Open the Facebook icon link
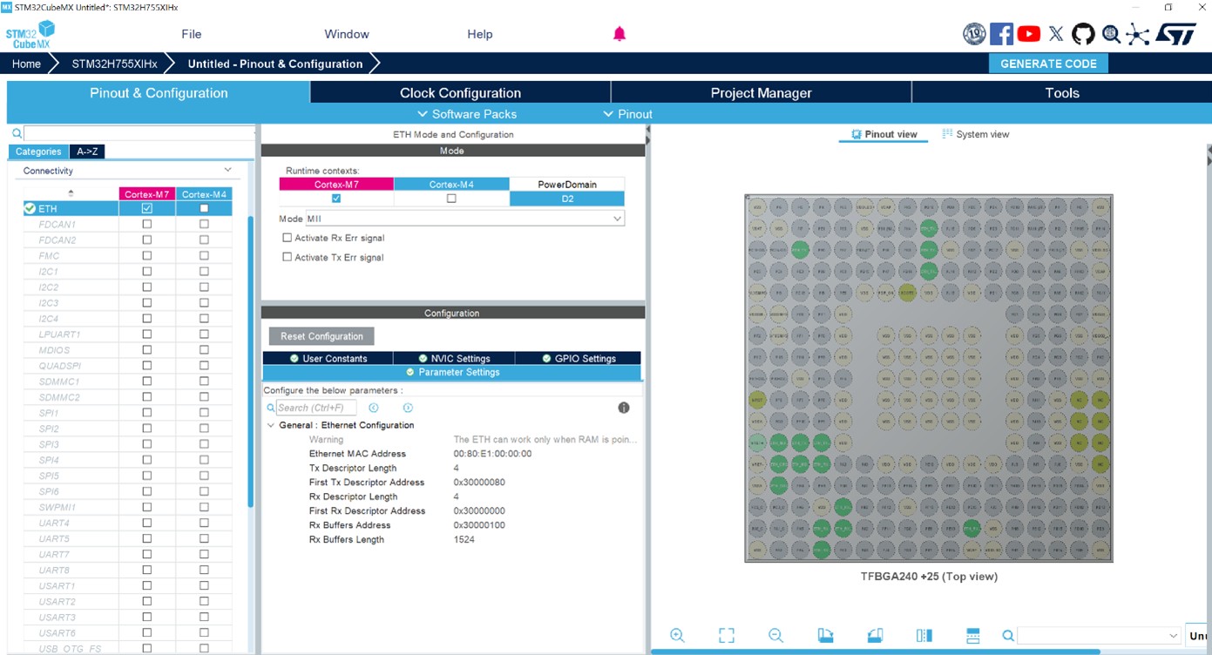 (1001, 34)
